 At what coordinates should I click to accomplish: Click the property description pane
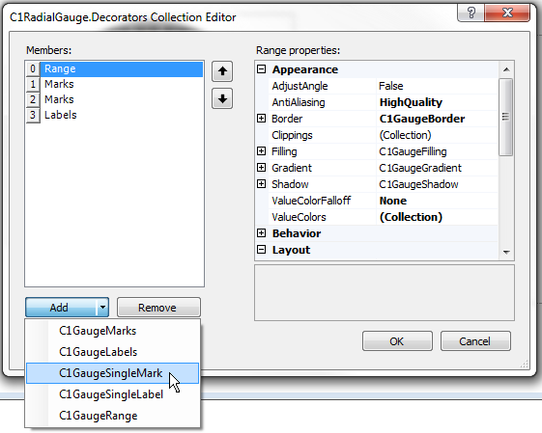click(385, 292)
